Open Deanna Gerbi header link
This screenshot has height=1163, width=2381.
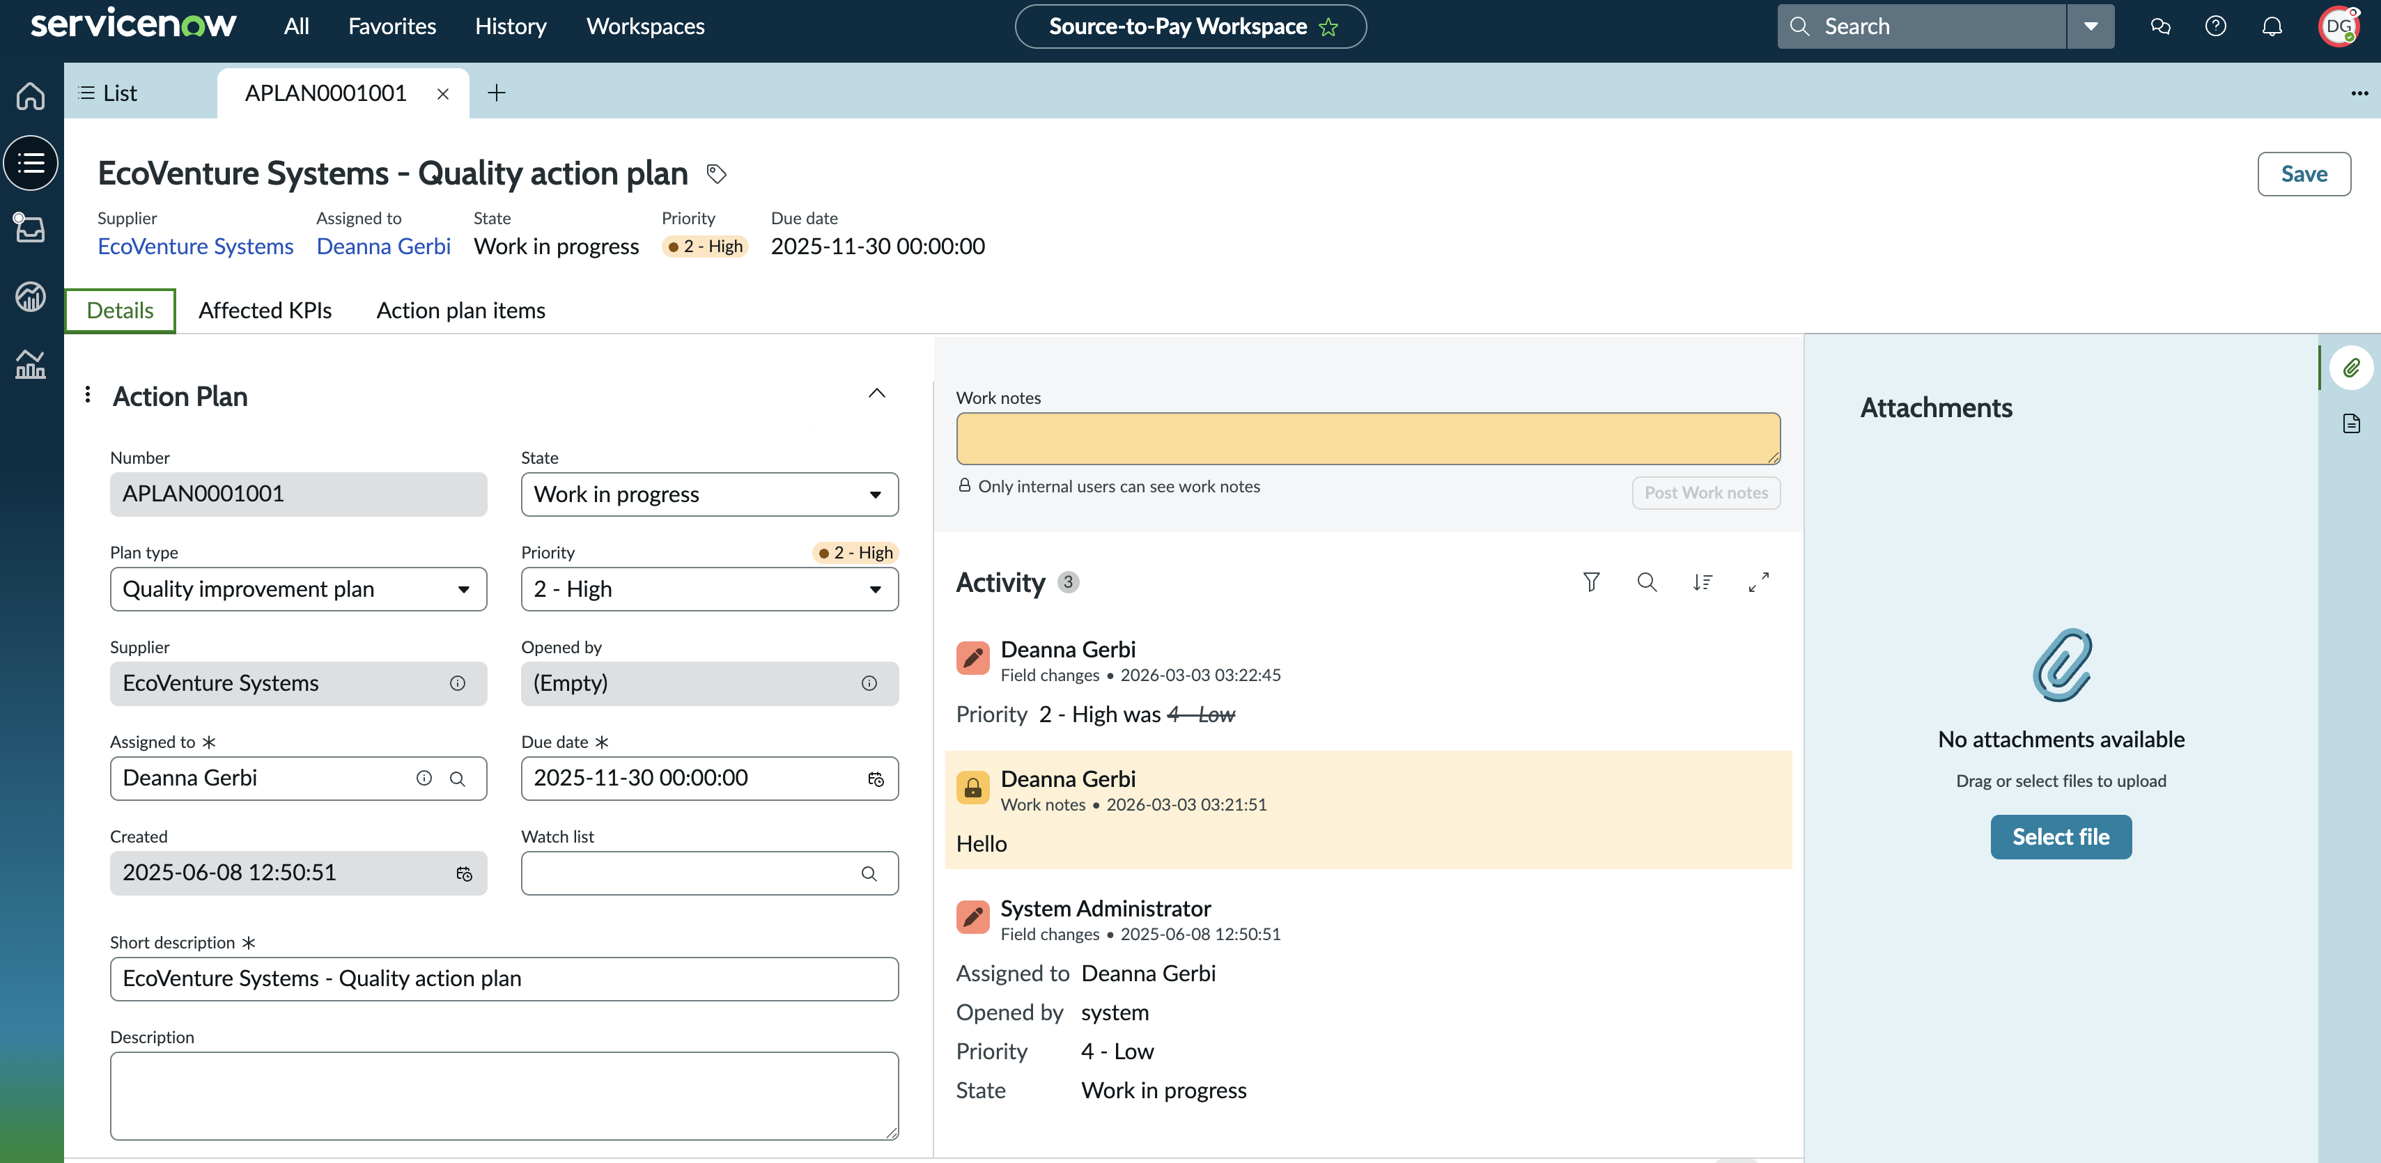(x=384, y=247)
